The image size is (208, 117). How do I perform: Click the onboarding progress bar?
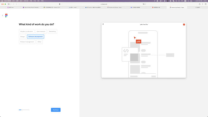click(24, 110)
